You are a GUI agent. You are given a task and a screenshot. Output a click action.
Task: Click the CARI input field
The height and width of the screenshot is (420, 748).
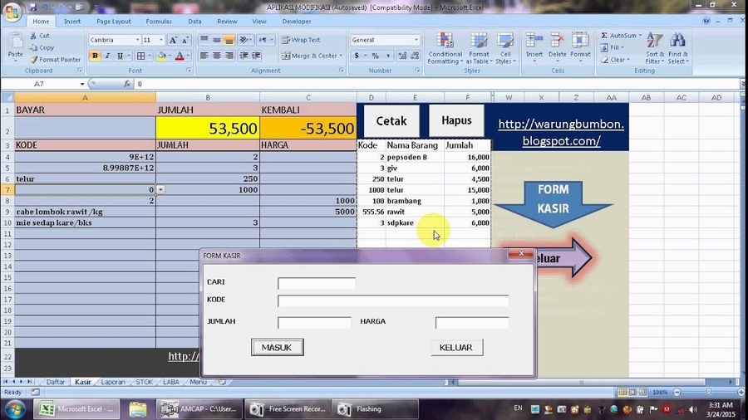(x=317, y=283)
